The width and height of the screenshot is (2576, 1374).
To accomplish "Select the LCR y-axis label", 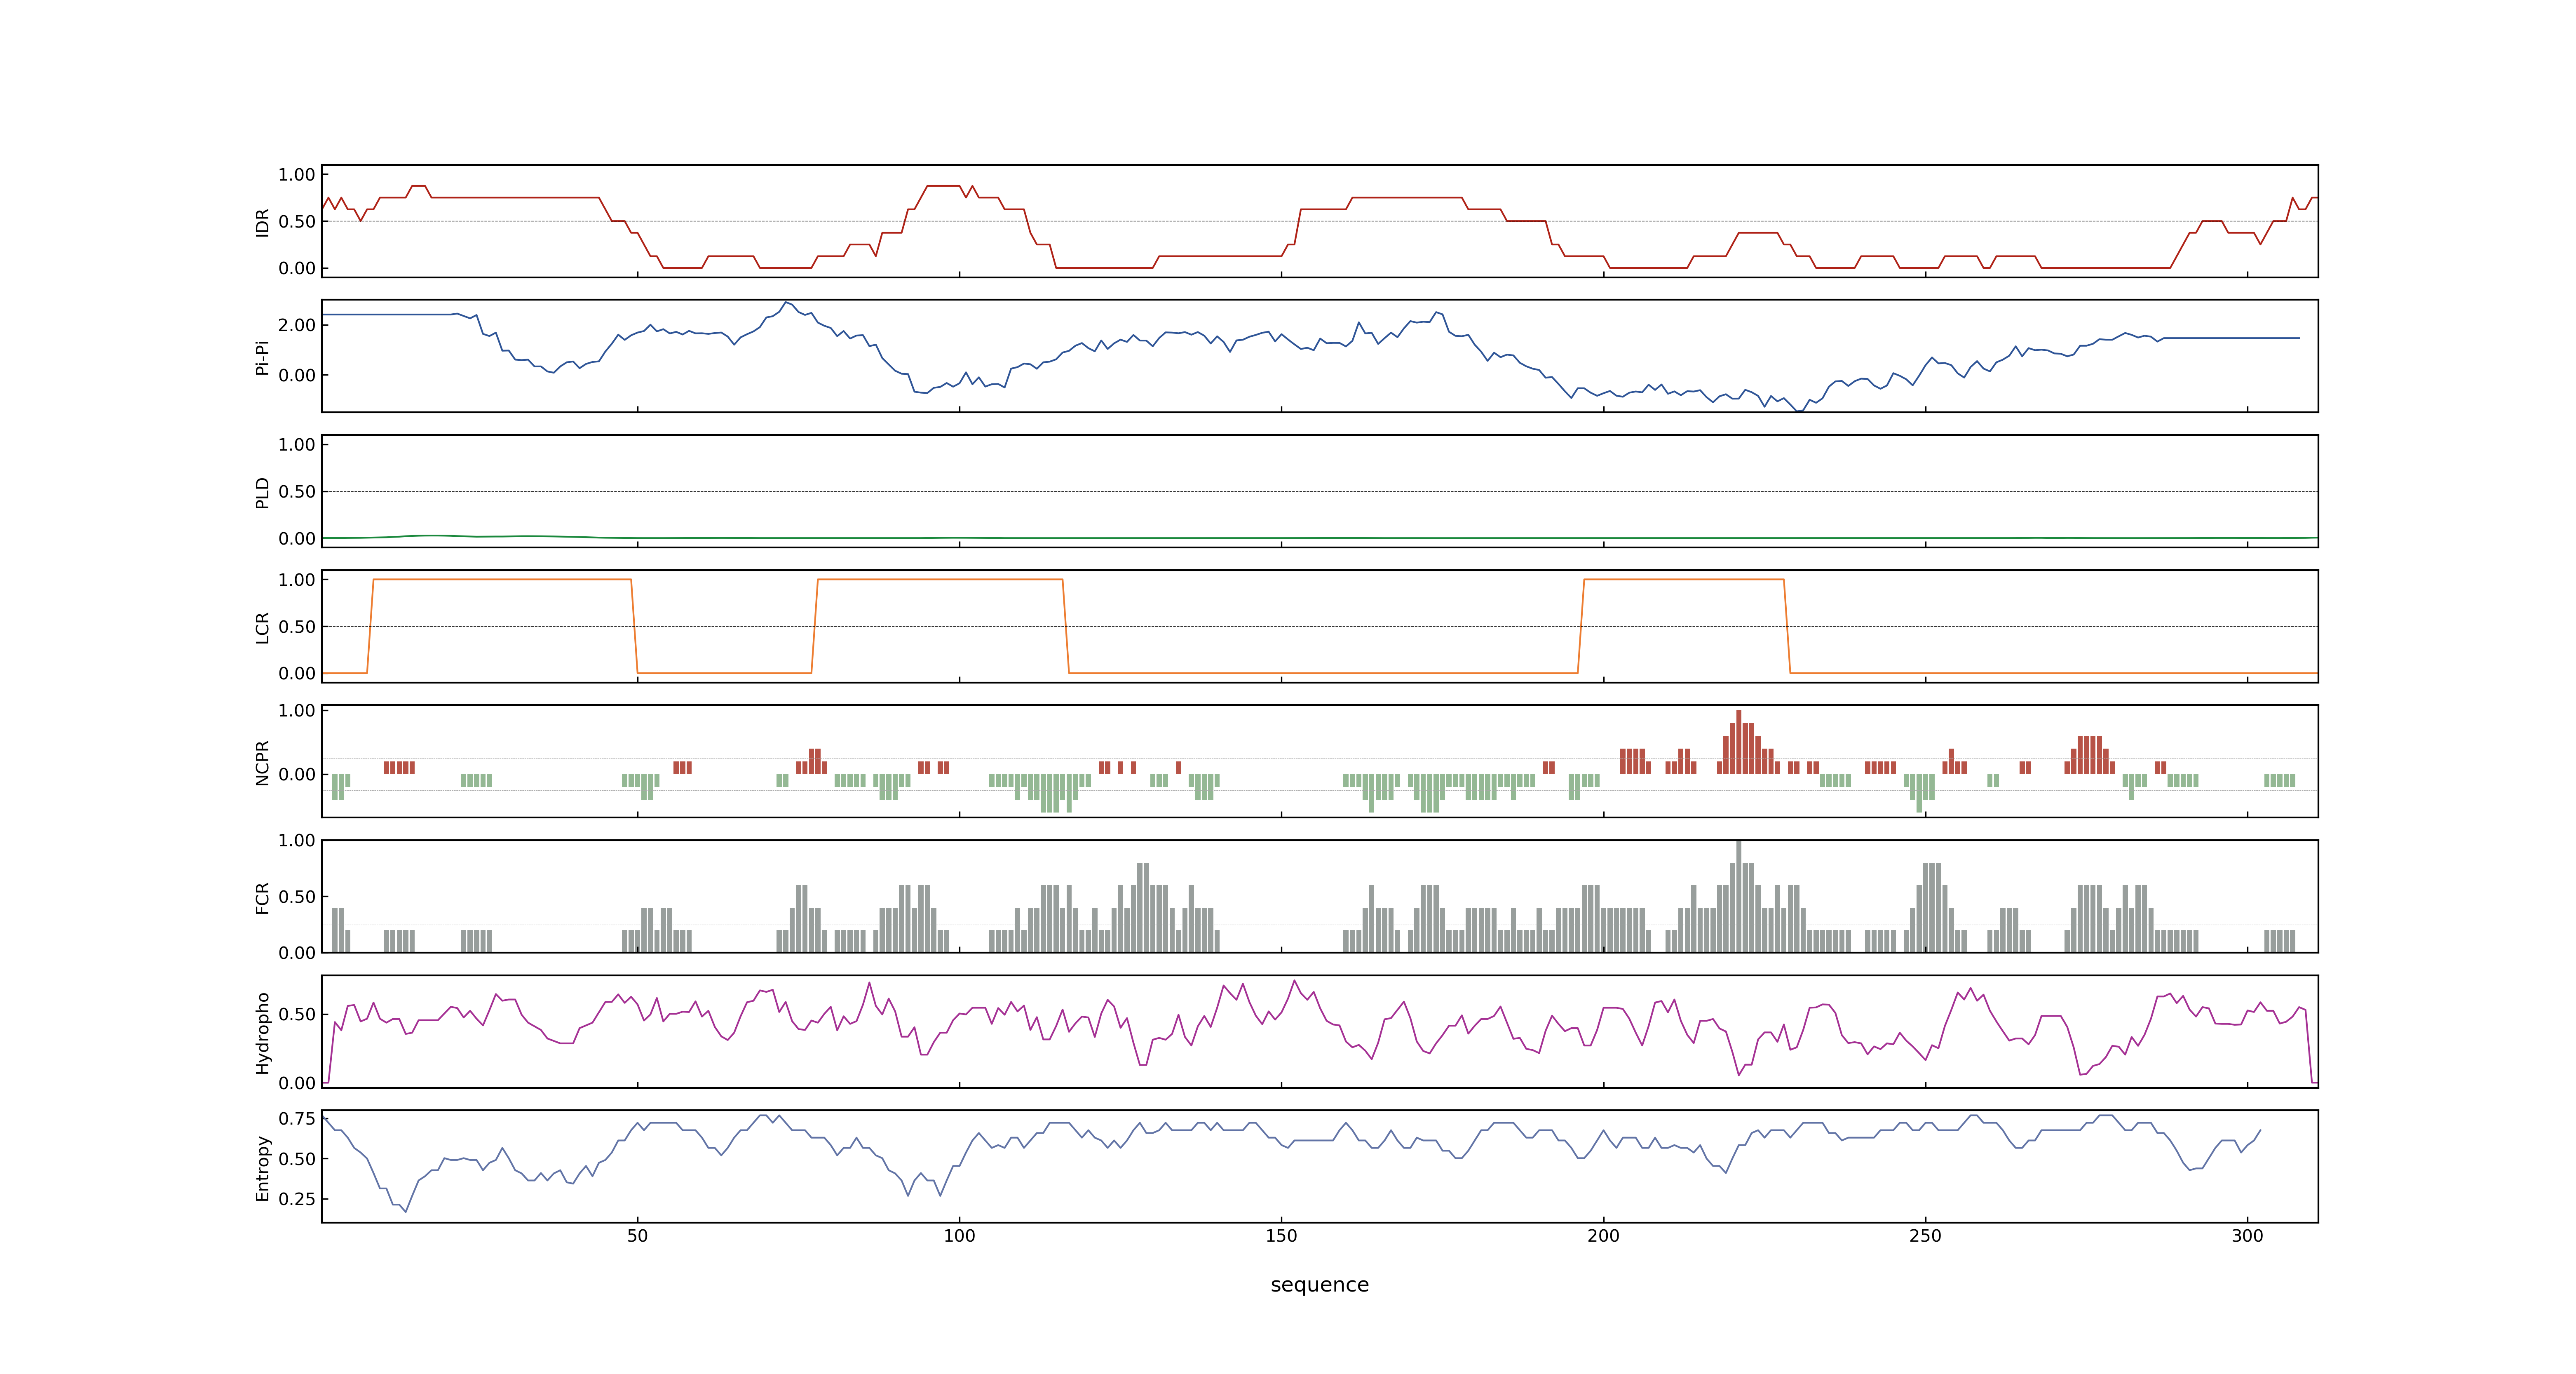I will (263, 627).
